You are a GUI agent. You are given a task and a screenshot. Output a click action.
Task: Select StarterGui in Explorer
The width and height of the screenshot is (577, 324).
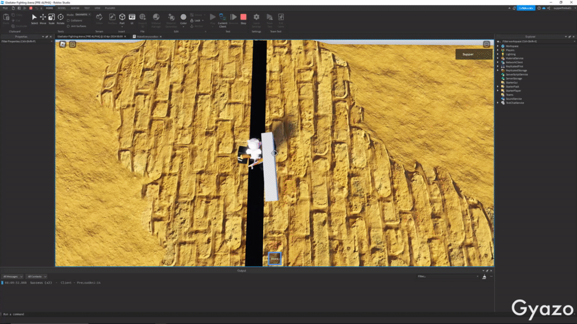[x=511, y=83]
